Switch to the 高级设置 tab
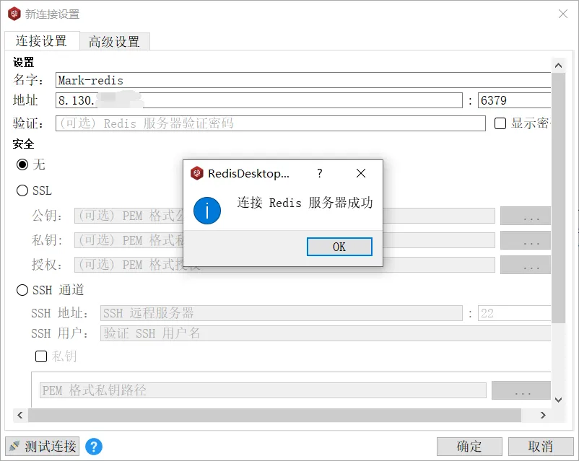This screenshot has height=461, width=579. tap(115, 41)
